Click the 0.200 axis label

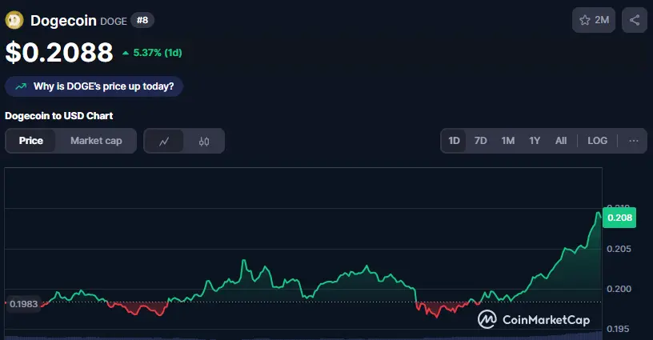619,289
